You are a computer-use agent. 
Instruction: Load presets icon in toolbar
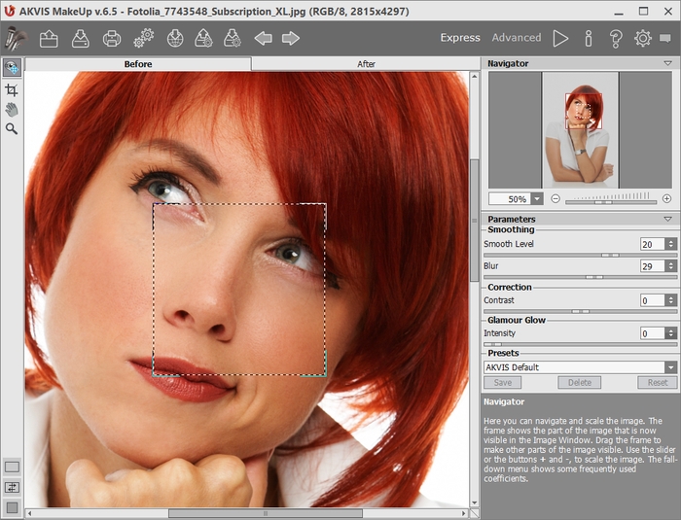pyautogui.click(x=203, y=38)
